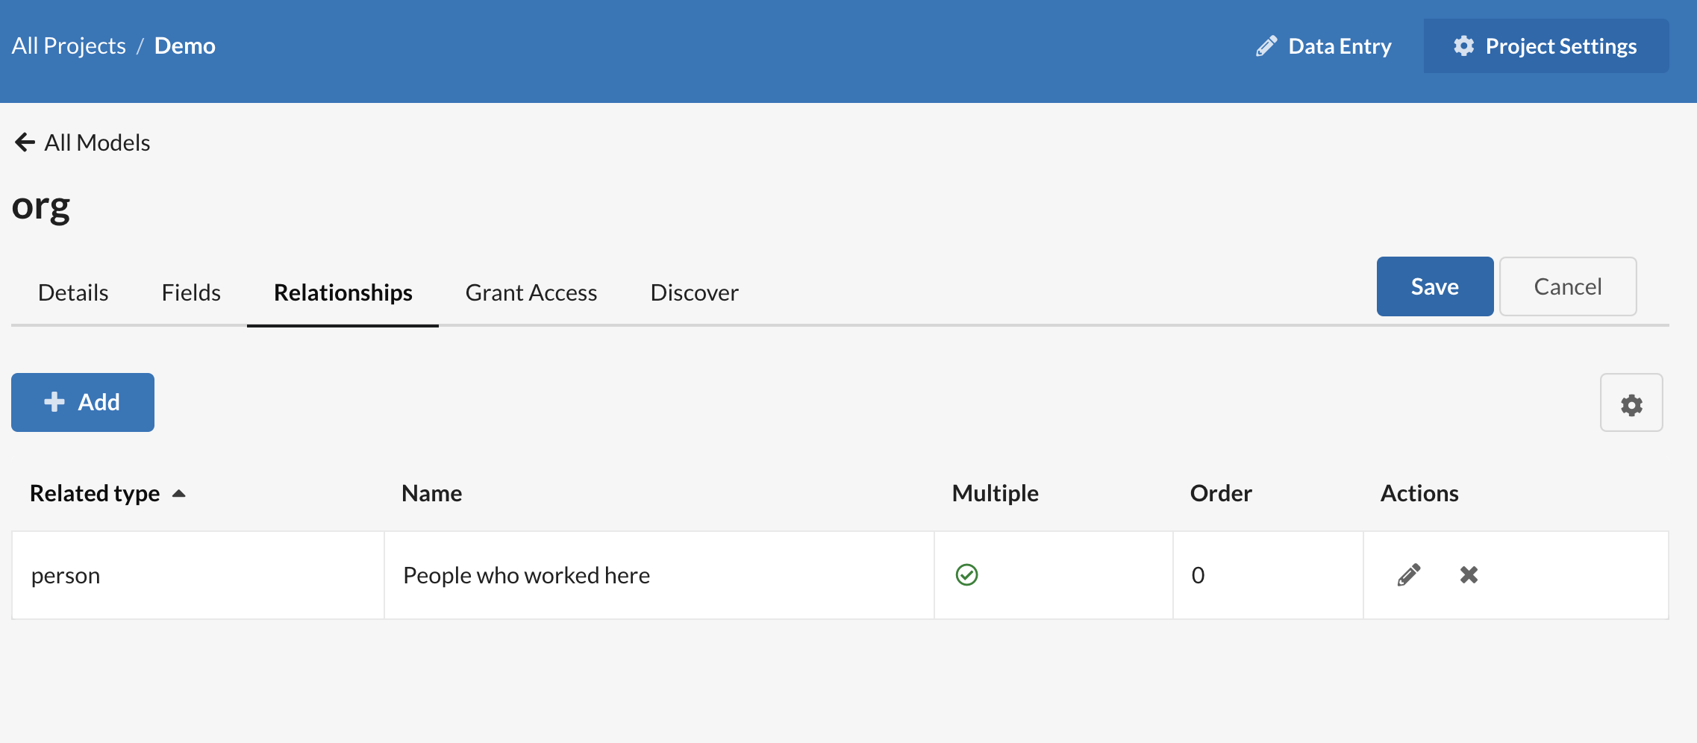Click the pencil edit icon for person relationship
Image resolution: width=1697 pixels, height=743 pixels.
point(1409,575)
